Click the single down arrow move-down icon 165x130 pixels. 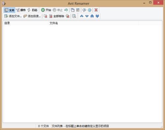(x=87, y=16)
